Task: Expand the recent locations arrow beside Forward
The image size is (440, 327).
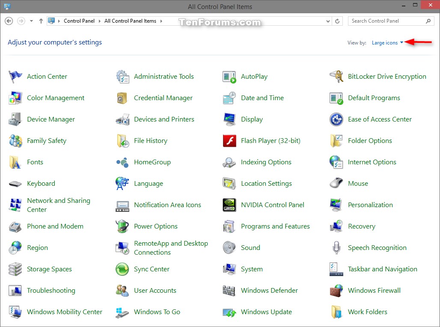Action: 31,21
